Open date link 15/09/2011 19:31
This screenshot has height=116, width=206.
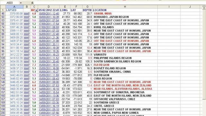[x=49, y=65]
